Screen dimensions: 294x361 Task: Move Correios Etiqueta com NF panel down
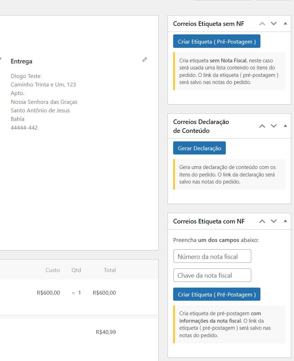click(274, 221)
